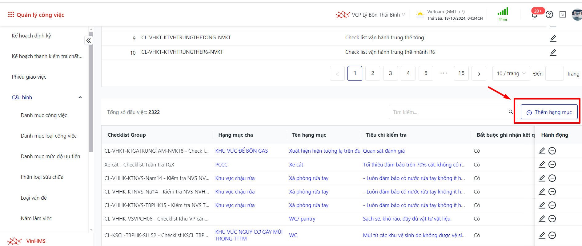Open Loại vấn đề menu item
The width and height of the screenshot is (582, 246).
click(x=34, y=198)
